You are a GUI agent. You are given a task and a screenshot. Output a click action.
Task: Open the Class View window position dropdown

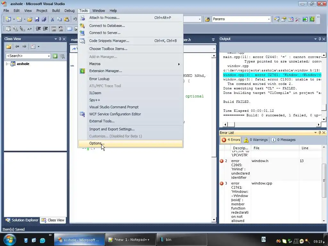[56, 39]
